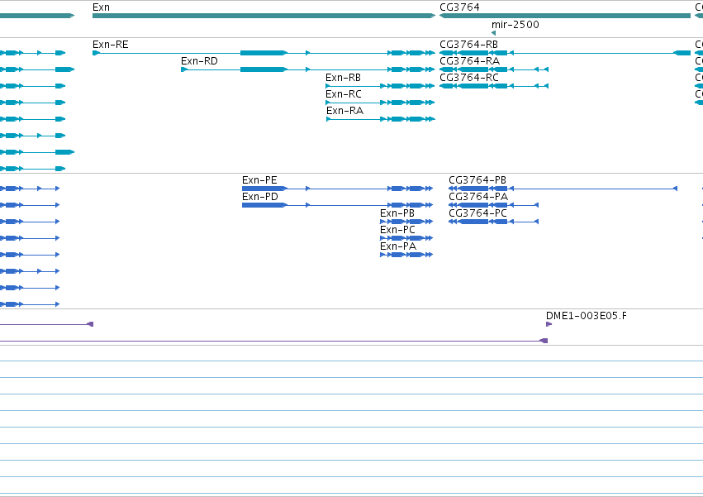The width and height of the screenshot is (703, 497).
Task: Select protein CG3764-PC
Action: pos(493,222)
